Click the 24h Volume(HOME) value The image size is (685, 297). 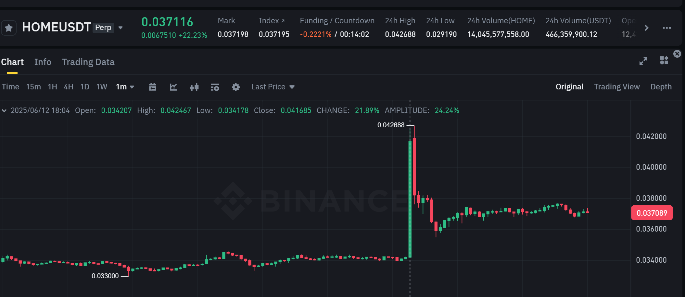point(498,34)
